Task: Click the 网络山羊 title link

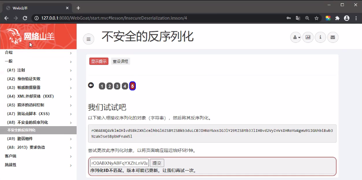Action: pos(39,36)
